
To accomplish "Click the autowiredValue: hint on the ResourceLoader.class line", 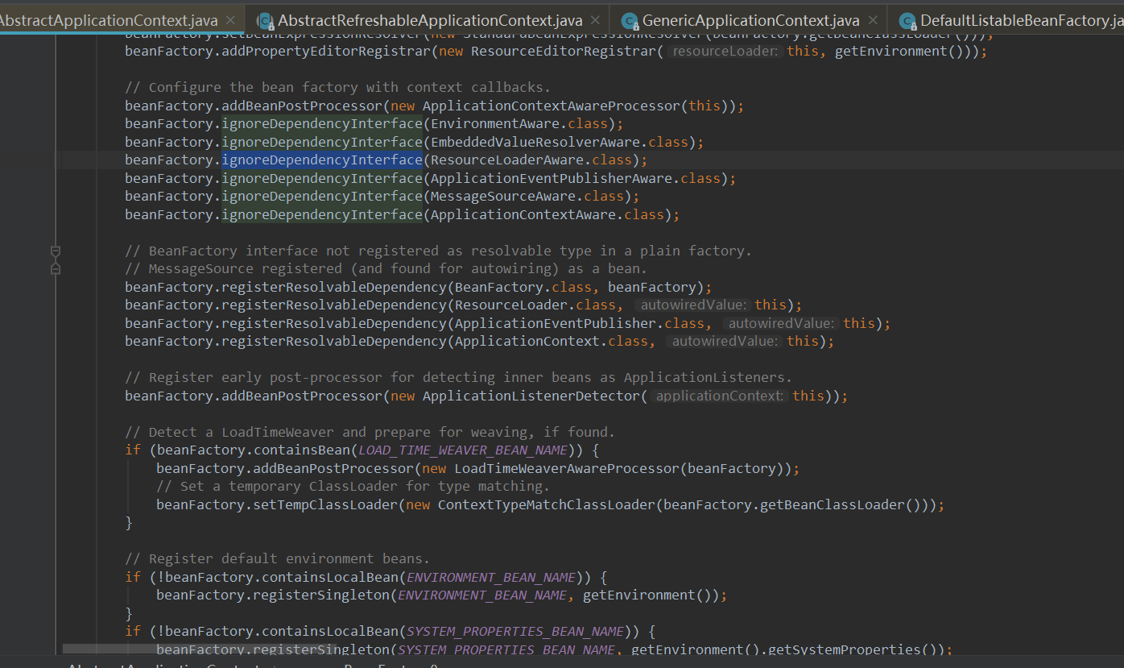I will tap(693, 305).
